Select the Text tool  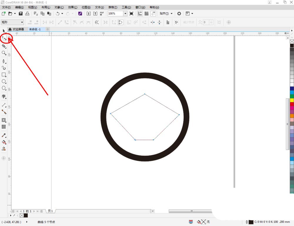[x=4, y=97]
